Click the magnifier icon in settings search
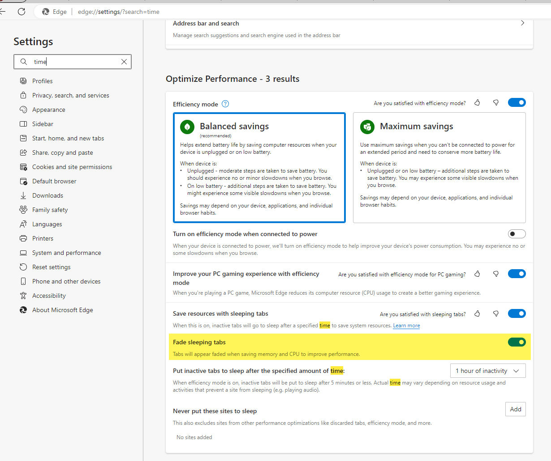 [24, 62]
